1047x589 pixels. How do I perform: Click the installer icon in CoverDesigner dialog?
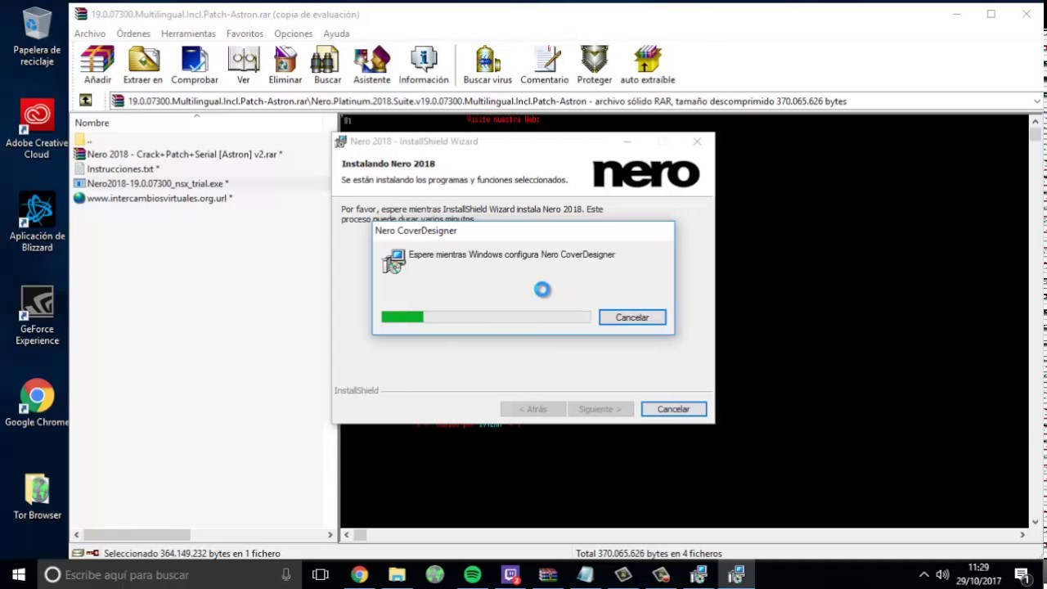coord(393,261)
